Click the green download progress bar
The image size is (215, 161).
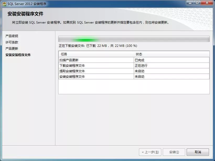click(x=134, y=39)
